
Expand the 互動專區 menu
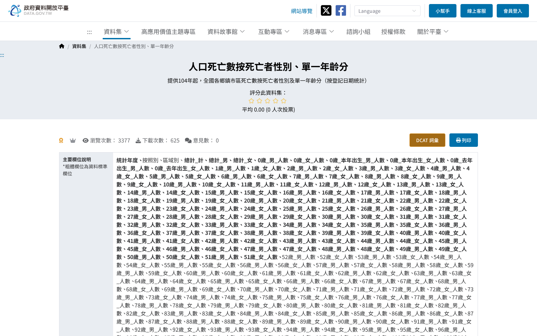274,32
